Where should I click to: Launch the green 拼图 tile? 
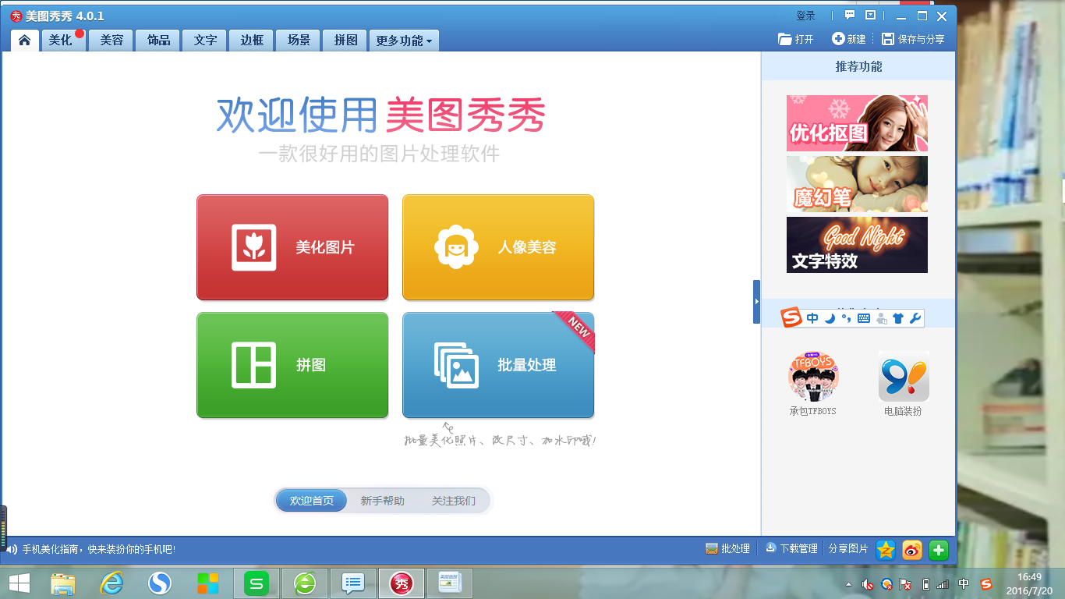pyautogui.click(x=292, y=365)
